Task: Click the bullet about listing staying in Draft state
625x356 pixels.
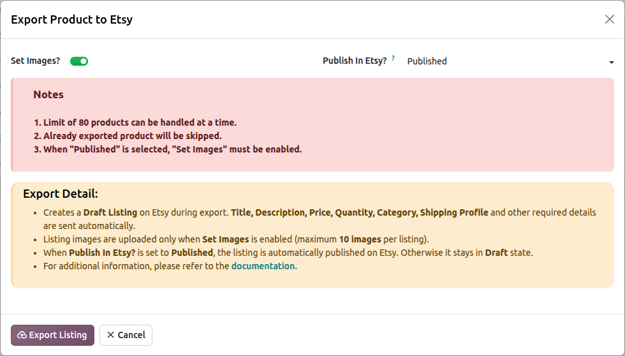Action: pyautogui.click(x=288, y=253)
